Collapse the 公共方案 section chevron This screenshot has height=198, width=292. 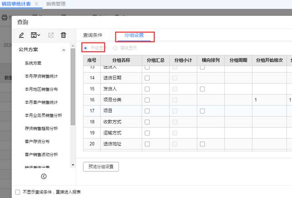(x=64, y=50)
